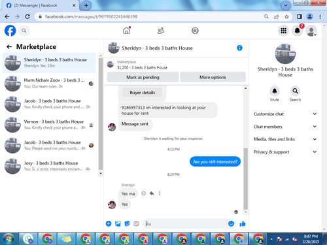Image resolution: width=327 pixels, height=245 pixels.
Task: Click More options button
Action: click(213, 77)
